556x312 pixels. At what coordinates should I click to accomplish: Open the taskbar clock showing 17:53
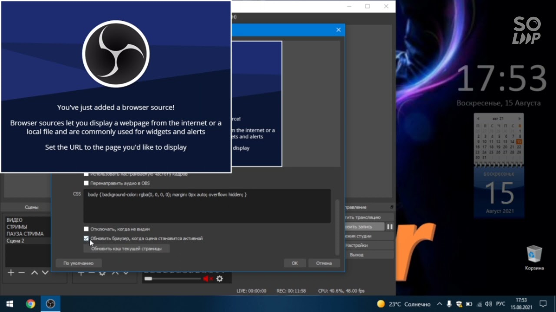click(x=521, y=304)
